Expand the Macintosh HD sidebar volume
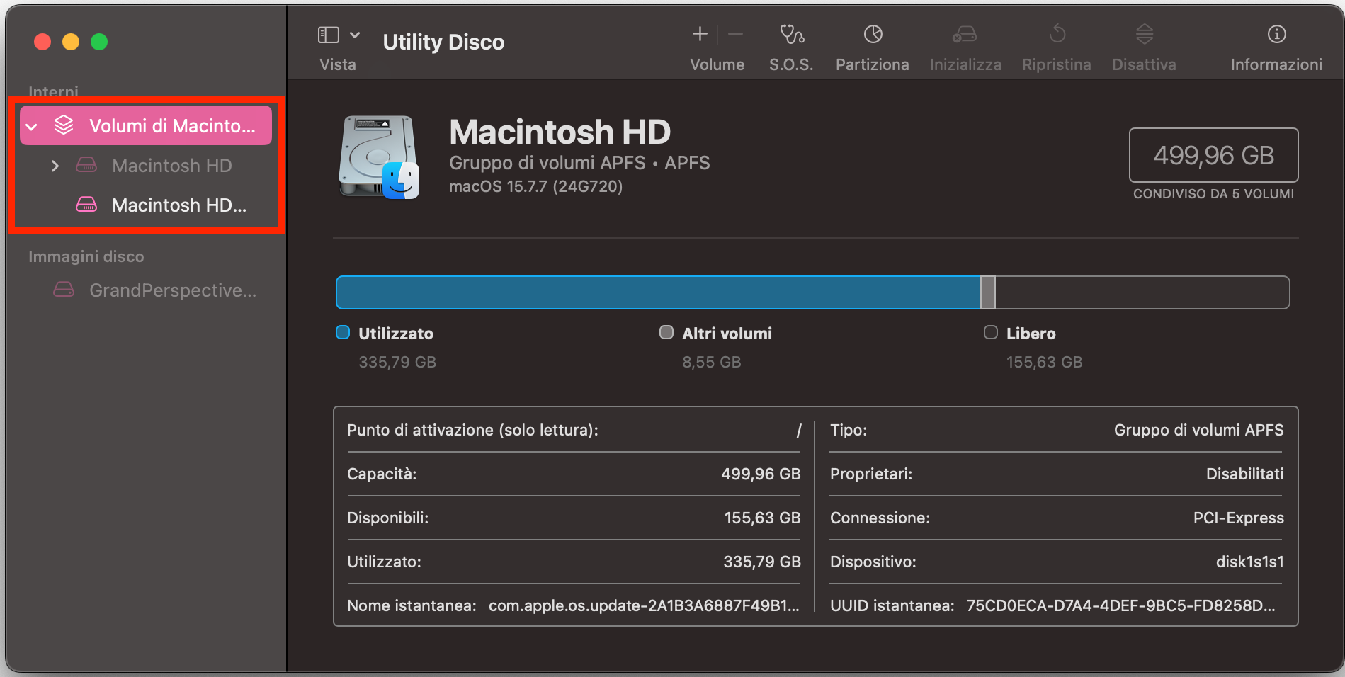This screenshot has height=677, width=1345. [55, 166]
